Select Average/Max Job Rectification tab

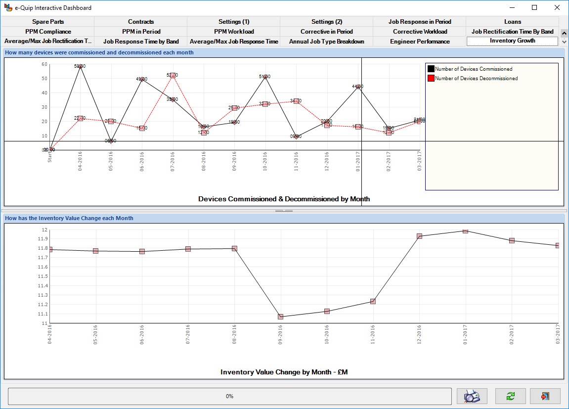[x=48, y=42]
